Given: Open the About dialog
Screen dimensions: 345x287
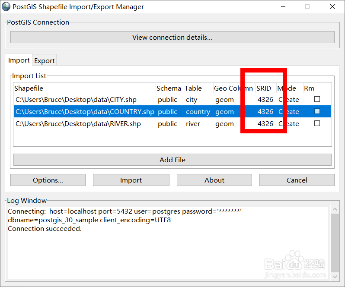Looking at the screenshot, I should click(214, 180).
